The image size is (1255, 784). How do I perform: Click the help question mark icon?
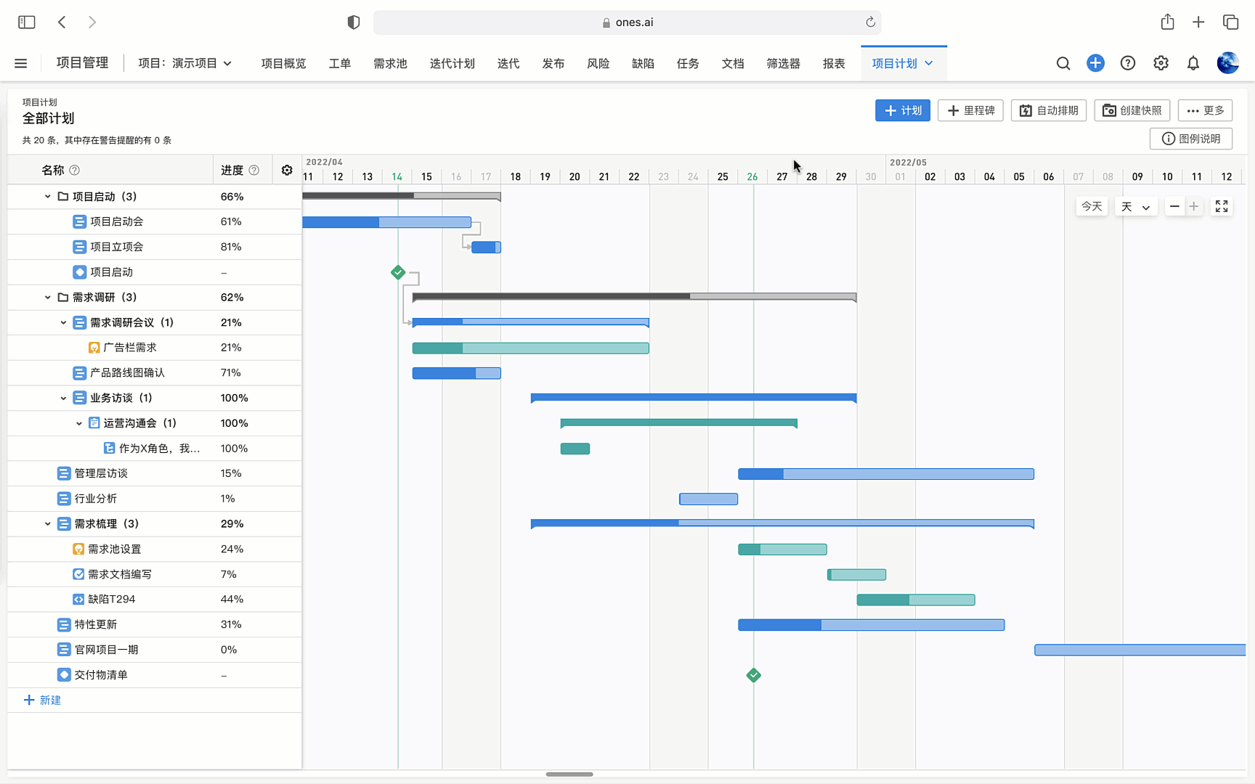click(1128, 63)
